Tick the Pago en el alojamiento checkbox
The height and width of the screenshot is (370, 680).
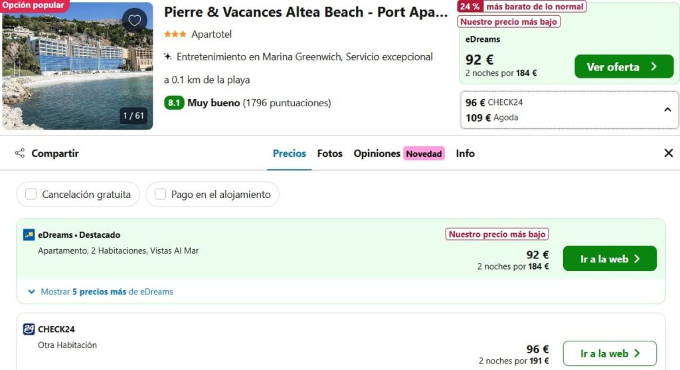point(160,194)
